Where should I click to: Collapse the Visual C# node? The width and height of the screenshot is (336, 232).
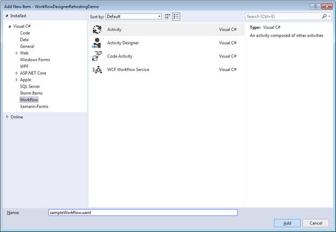click(10, 26)
